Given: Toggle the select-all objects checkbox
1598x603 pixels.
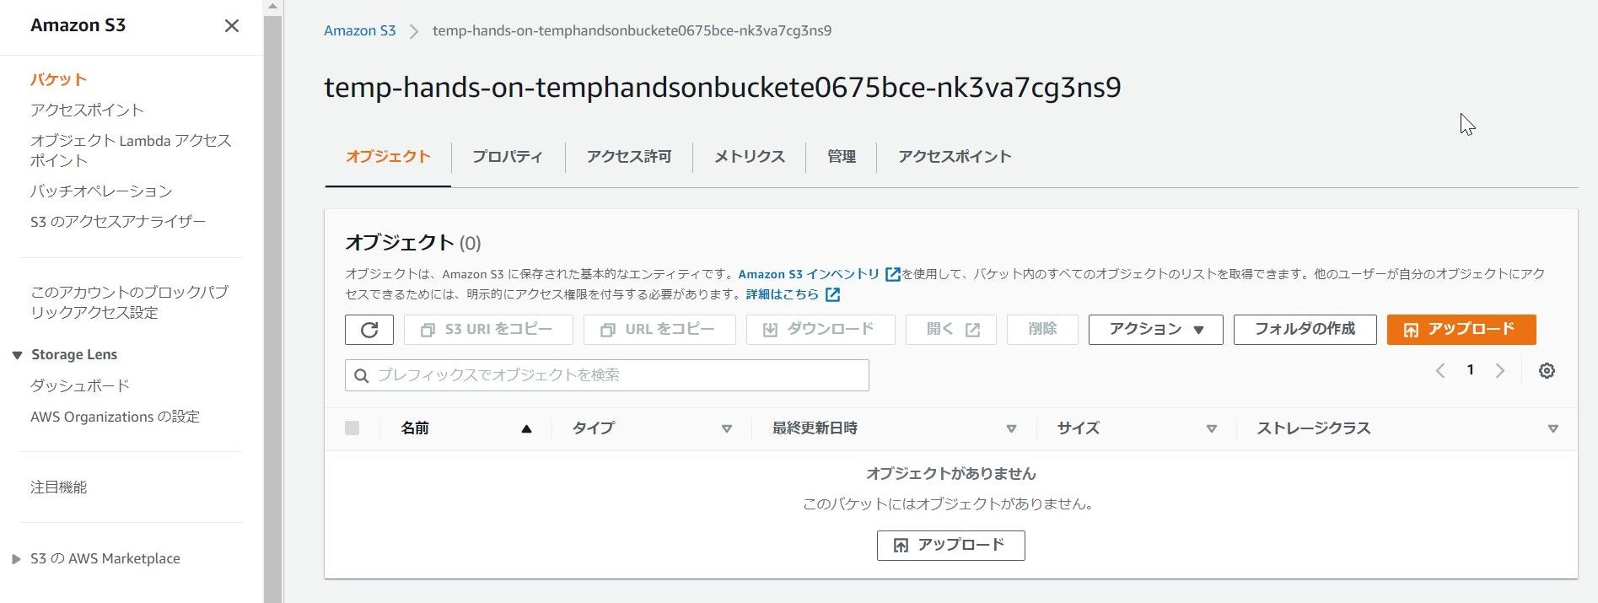Looking at the screenshot, I should (x=352, y=428).
